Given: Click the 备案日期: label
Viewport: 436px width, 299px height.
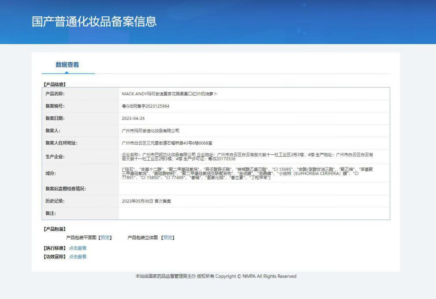Looking at the screenshot, I should point(55,118).
